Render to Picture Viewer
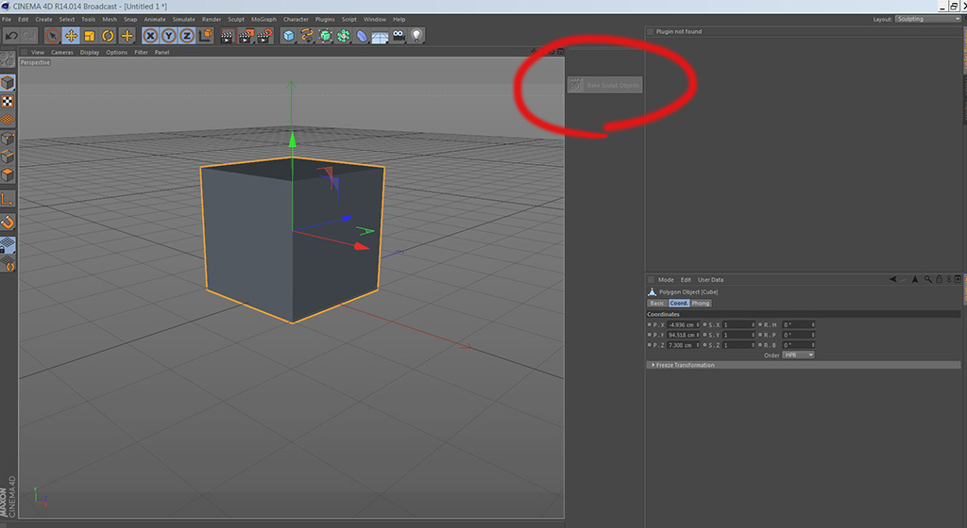 (246, 36)
